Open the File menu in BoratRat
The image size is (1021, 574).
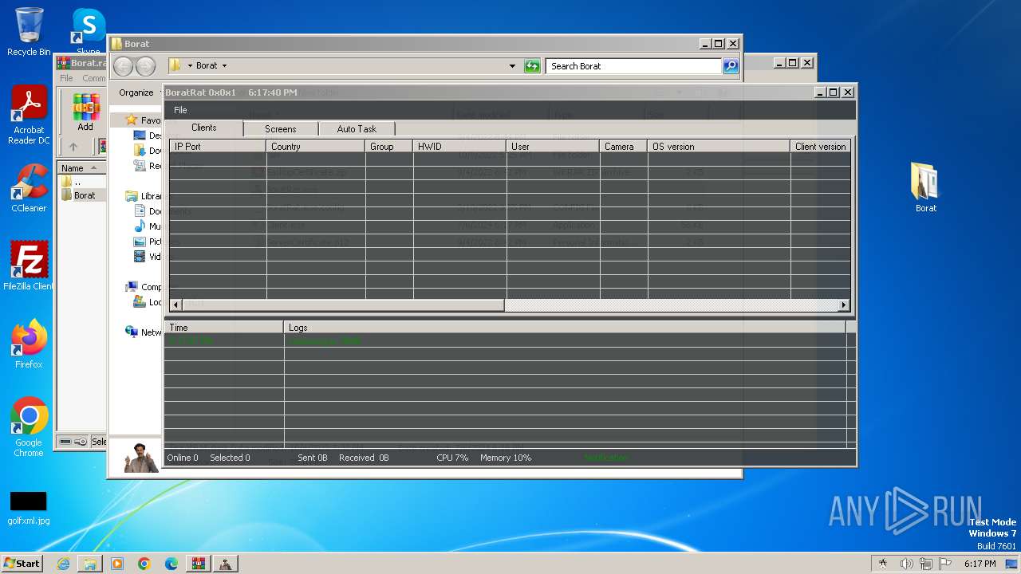pos(180,110)
